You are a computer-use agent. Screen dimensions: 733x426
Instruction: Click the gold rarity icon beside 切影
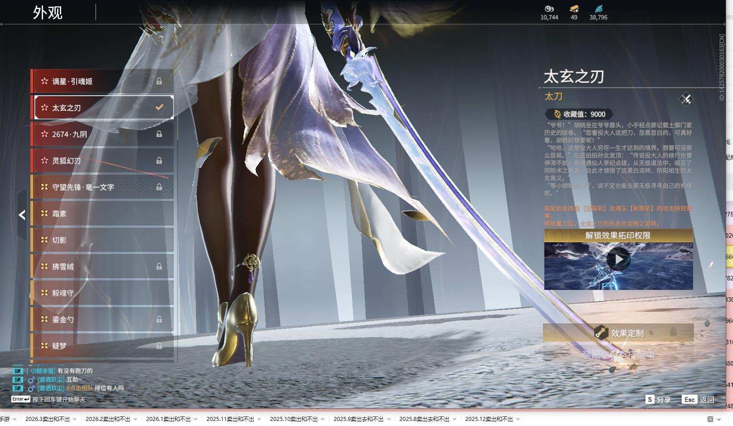point(44,240)
